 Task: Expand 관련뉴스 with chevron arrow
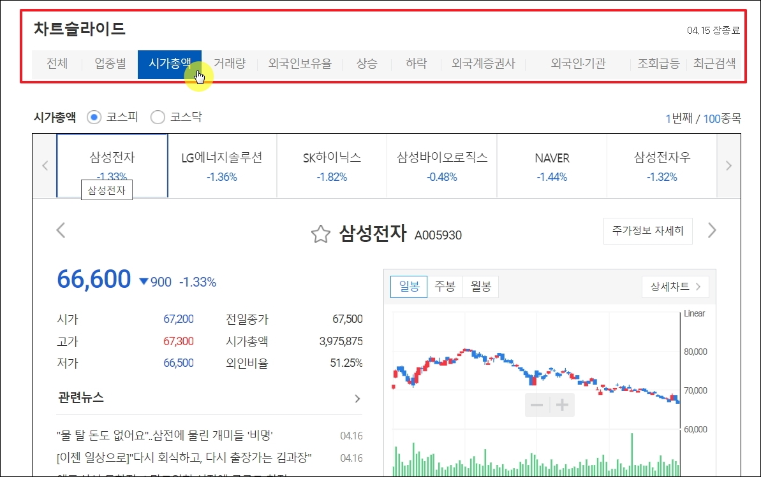tap(357, 399)
